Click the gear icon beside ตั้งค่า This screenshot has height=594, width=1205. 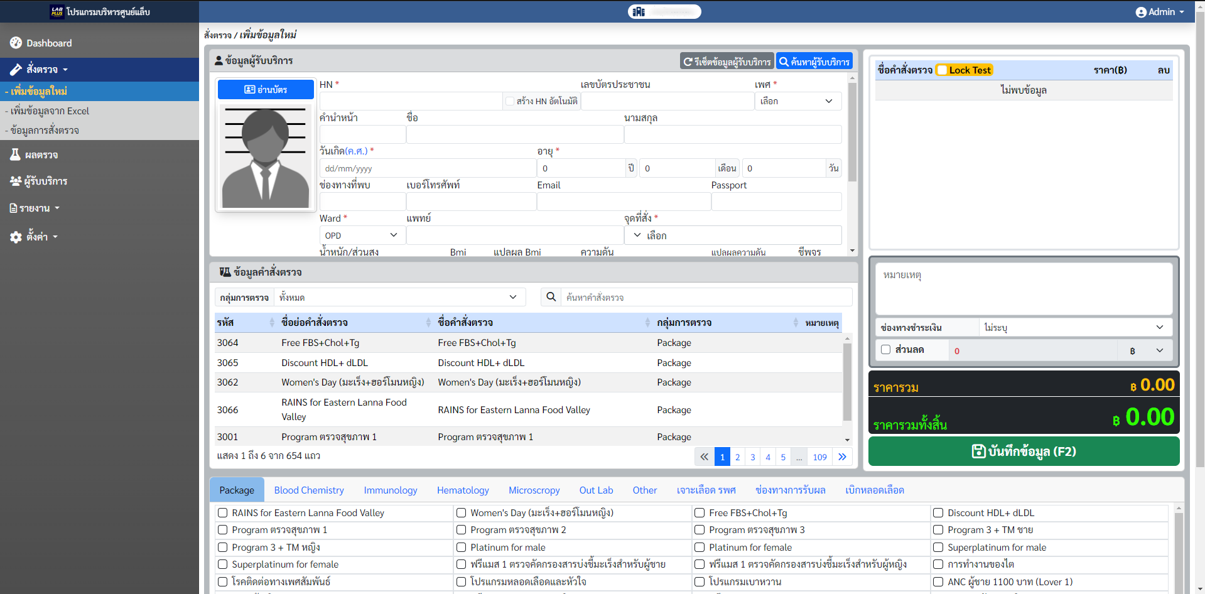pyautogui.click(x=16, y=237)
